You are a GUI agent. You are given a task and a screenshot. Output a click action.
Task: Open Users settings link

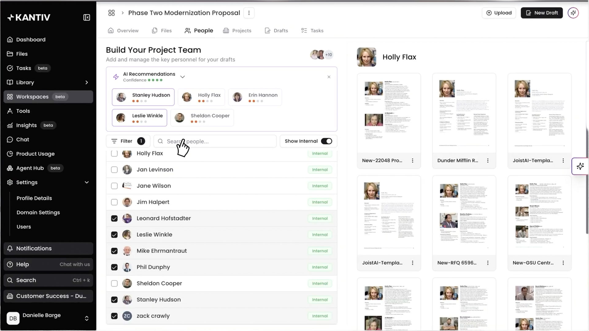24,227
